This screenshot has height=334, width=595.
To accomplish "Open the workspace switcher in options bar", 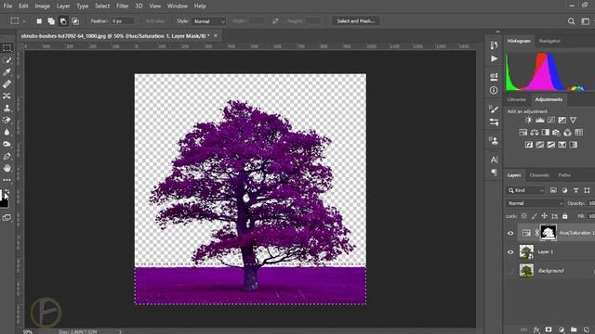I will pyautogui.click(x=586, y=21).
